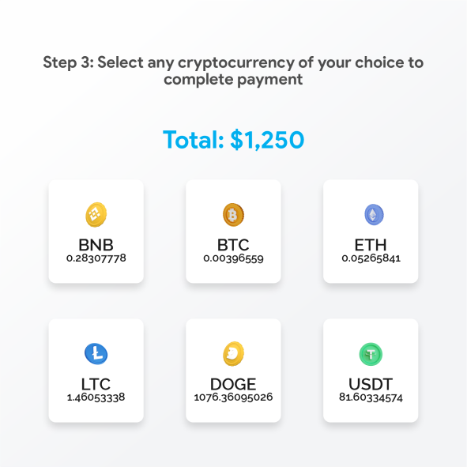Choose the ETH label
Screen dimensions: 467x467
point(371,245)
